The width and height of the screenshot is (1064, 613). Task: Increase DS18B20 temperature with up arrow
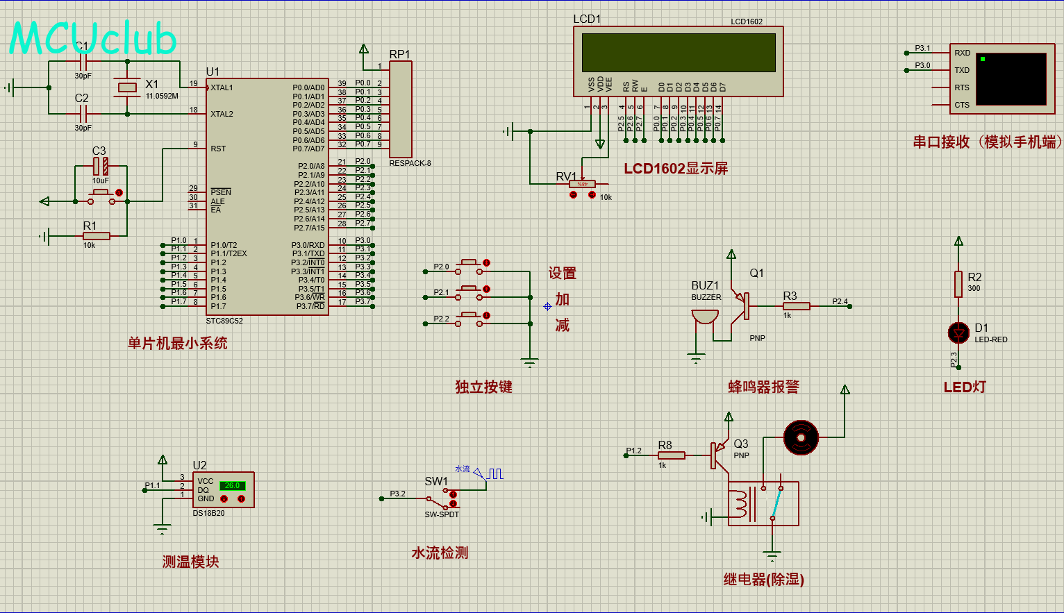coord(241,498)
